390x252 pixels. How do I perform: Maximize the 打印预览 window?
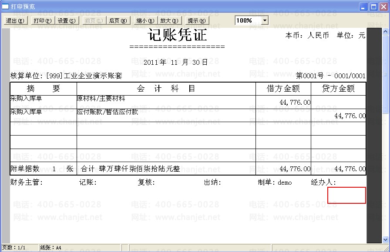pos(373,7)
